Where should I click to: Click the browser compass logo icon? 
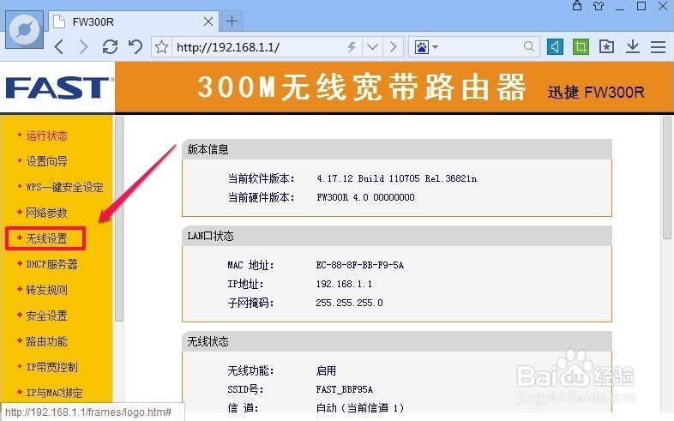coord(25,30)
